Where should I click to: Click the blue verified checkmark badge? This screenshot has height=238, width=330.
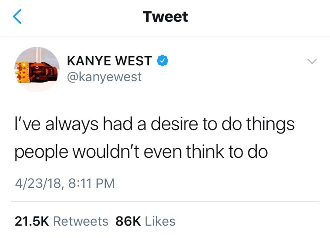point(162,61)
